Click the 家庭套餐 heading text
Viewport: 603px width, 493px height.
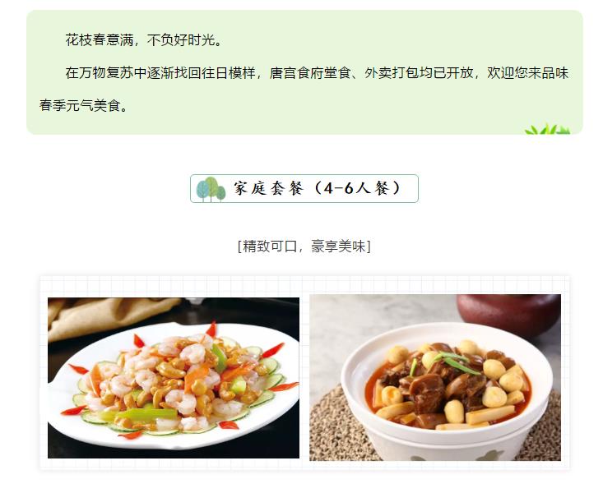[x=269, y=189]
